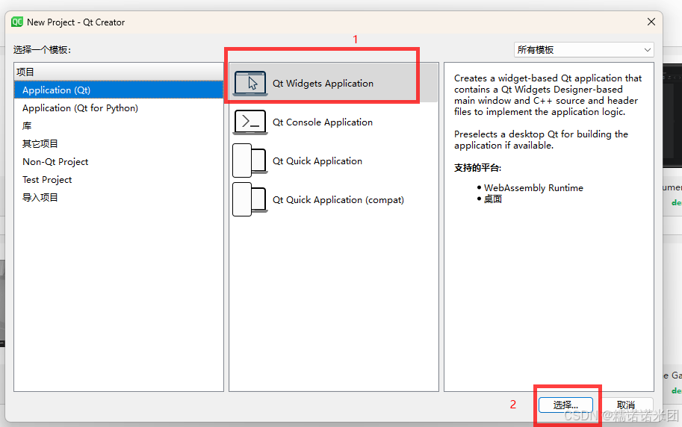Select the 其它项目 category
This screenshot has width=682, height=427.
(x=119, y=144)
